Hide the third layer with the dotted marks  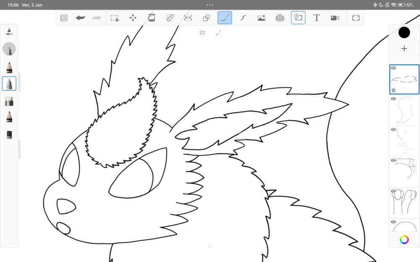click(x=393, y=130)
